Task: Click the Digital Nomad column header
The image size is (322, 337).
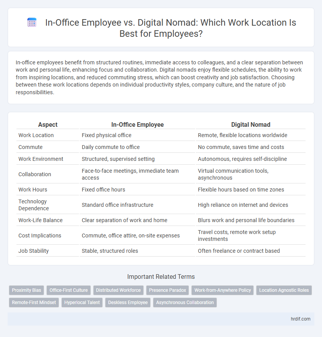Action: click(x=251, y=125)
